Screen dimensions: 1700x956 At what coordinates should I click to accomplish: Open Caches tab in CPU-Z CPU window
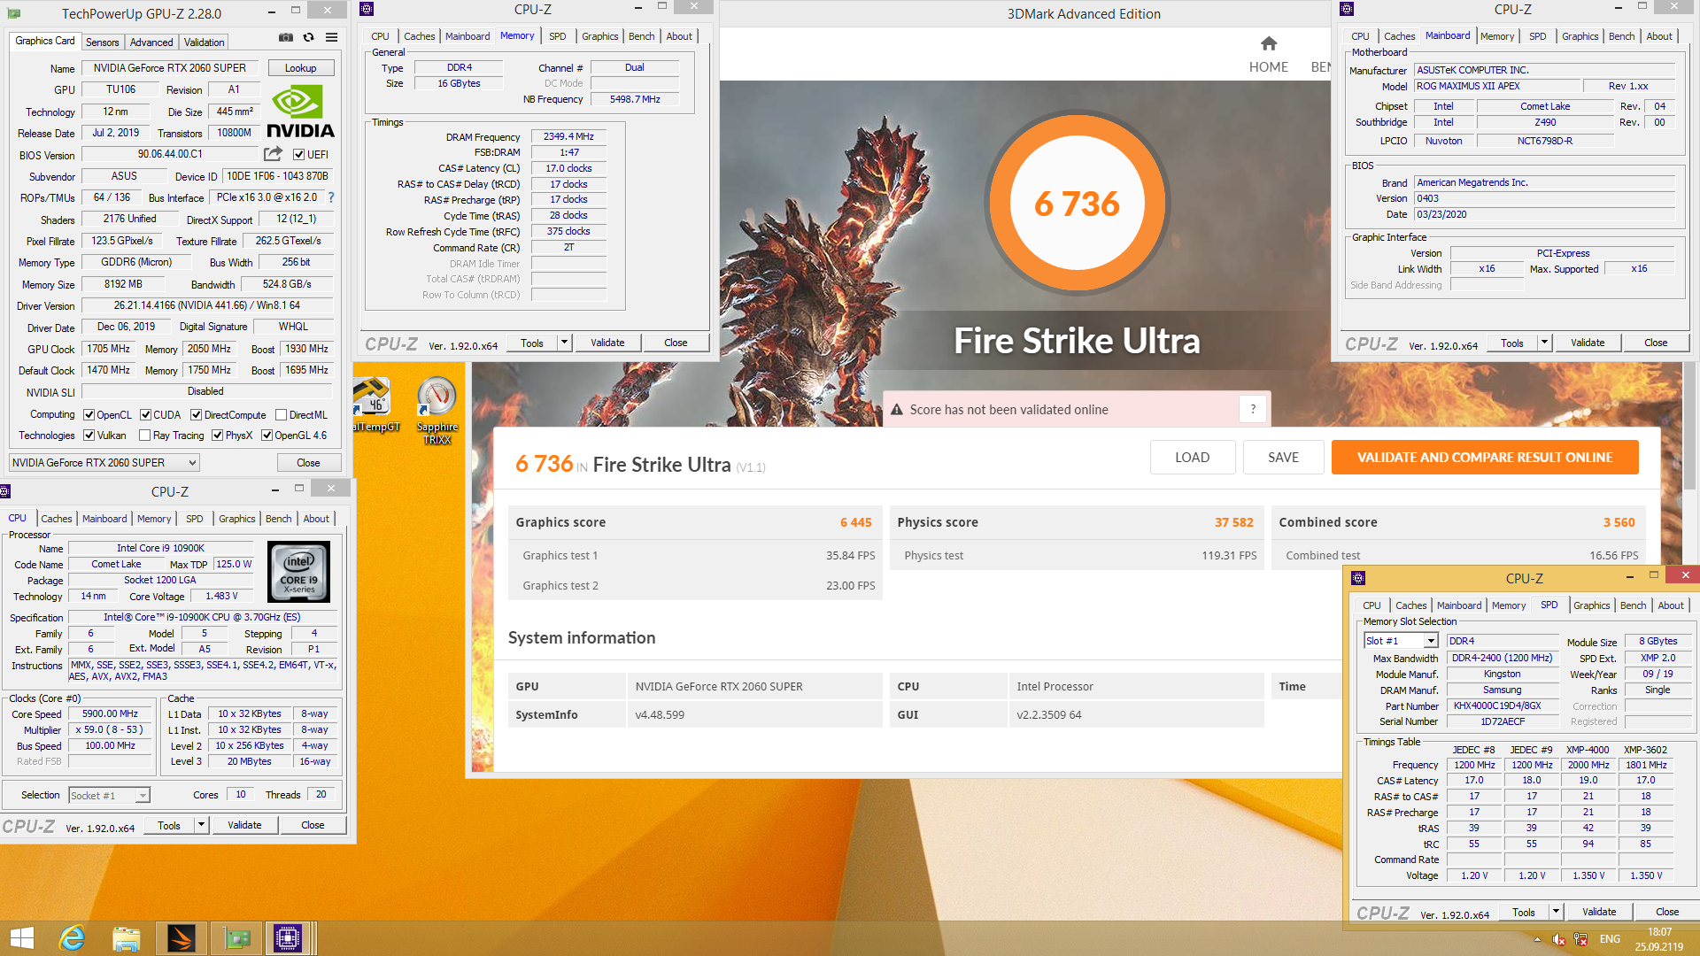click(x=56, y=519)
